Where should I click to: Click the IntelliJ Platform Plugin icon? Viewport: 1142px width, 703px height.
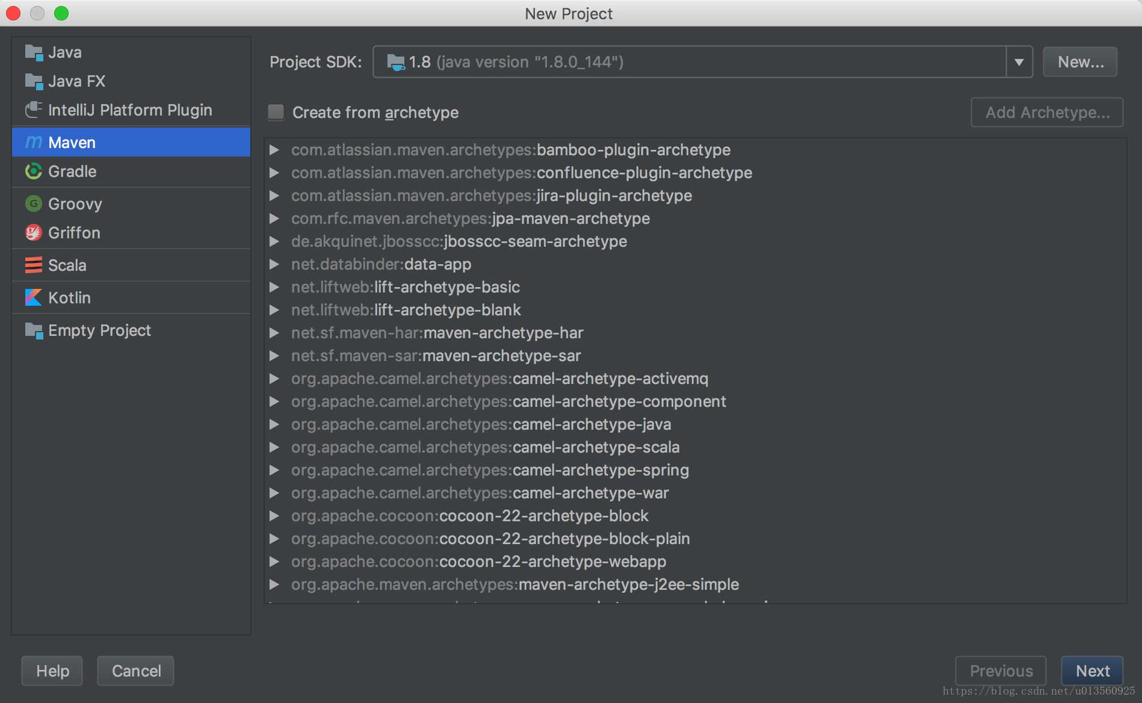(34, 110)
